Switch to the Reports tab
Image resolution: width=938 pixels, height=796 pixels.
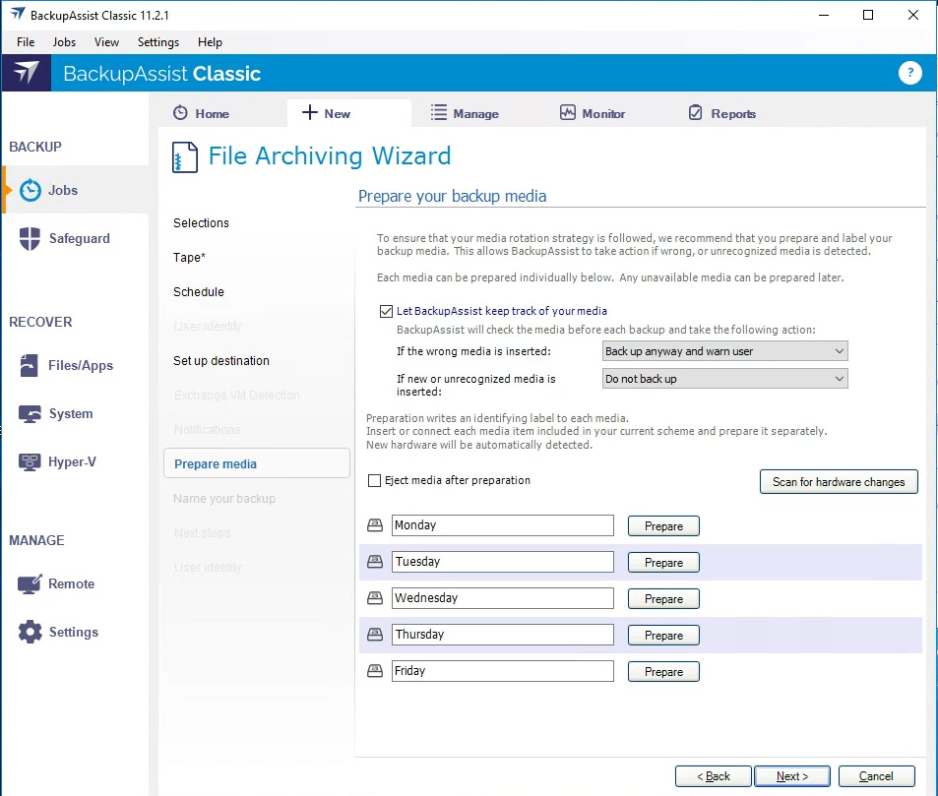[x=721, y=114]
